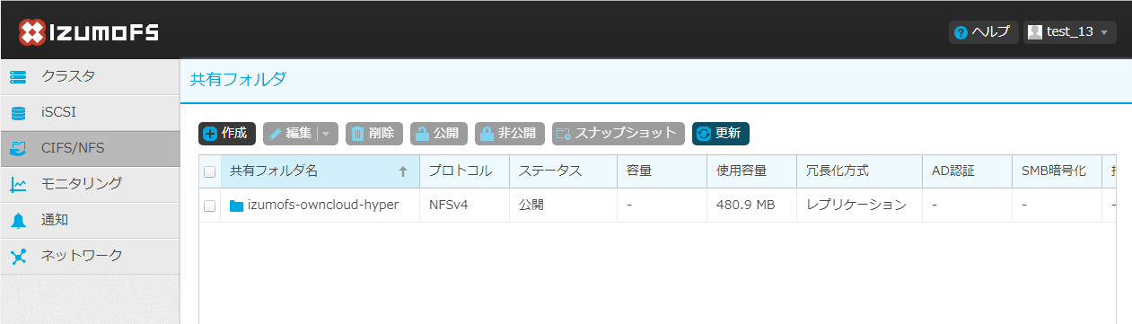Open the ネットワーク sidebar icon
The width and height of the screenshot is (1132, 324).
tap(18, 257)
